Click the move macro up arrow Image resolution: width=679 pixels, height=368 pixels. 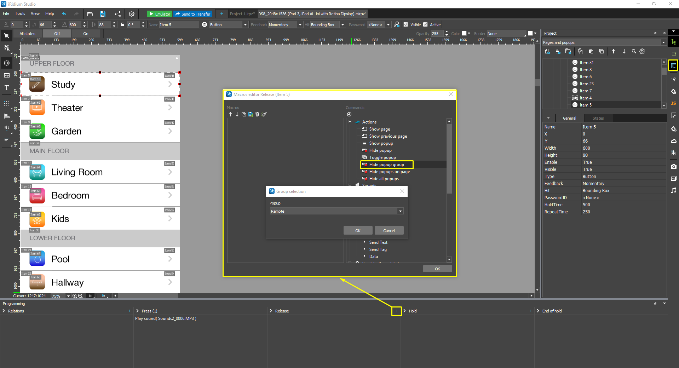[230, 114]
